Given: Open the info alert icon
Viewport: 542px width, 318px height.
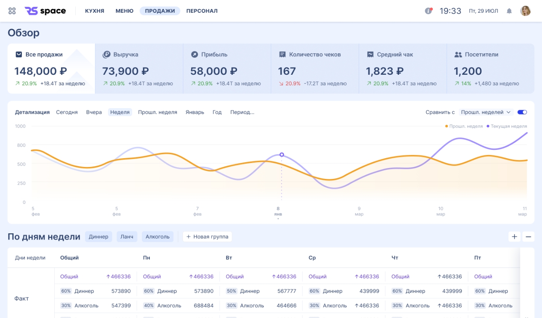Looking at the screenshot, I should tap(428, 11).
